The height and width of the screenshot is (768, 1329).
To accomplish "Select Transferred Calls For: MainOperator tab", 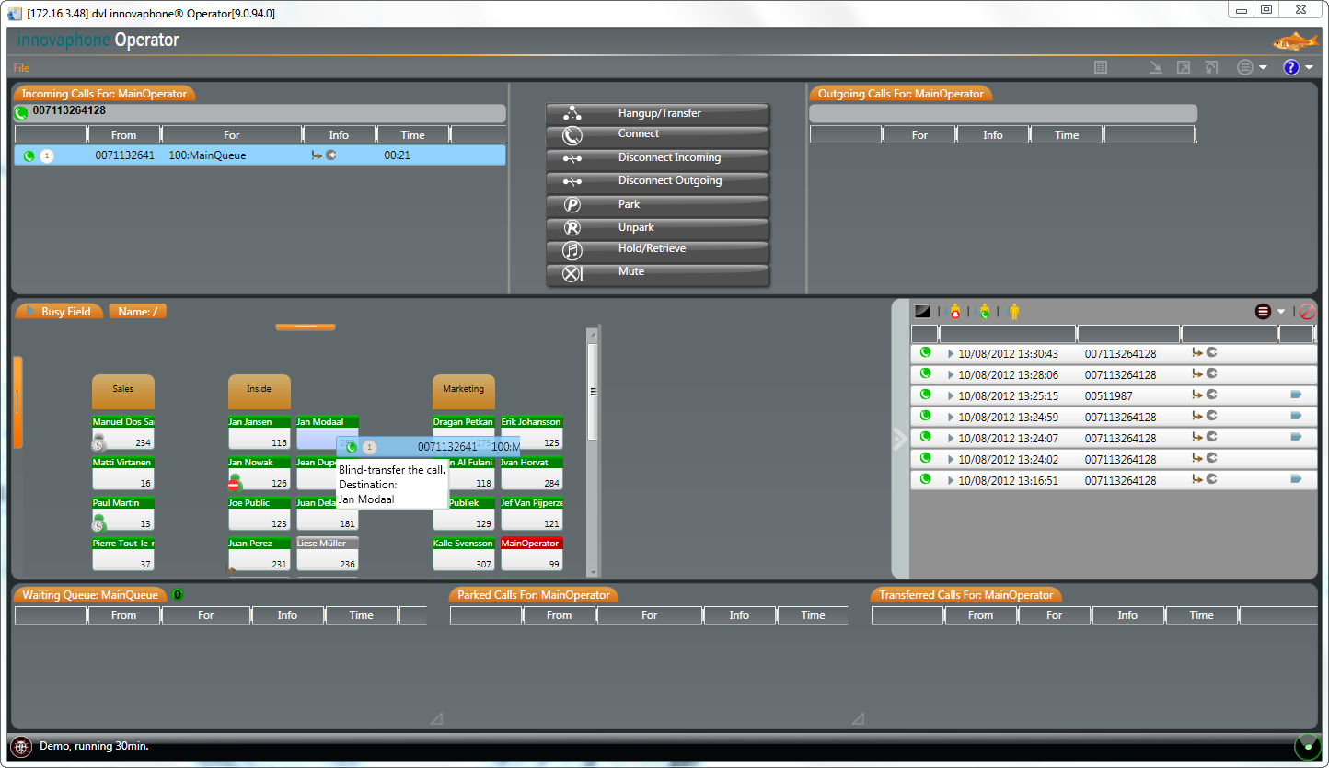I will (x=966, y=594).
